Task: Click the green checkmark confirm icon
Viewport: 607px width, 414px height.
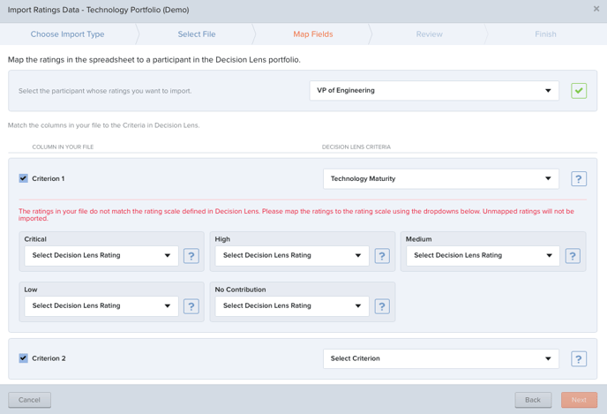Action: pyautogui.click(x=578, y=91)
